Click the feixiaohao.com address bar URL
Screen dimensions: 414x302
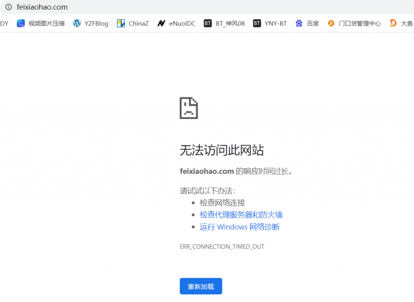click(x=42, y=7)
